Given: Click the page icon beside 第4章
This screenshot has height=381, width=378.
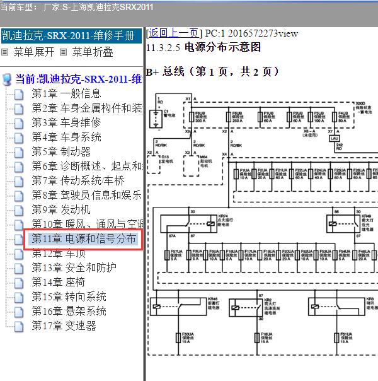Looking at the screenshot, I should pyautogui.click(x=19, y=138).
